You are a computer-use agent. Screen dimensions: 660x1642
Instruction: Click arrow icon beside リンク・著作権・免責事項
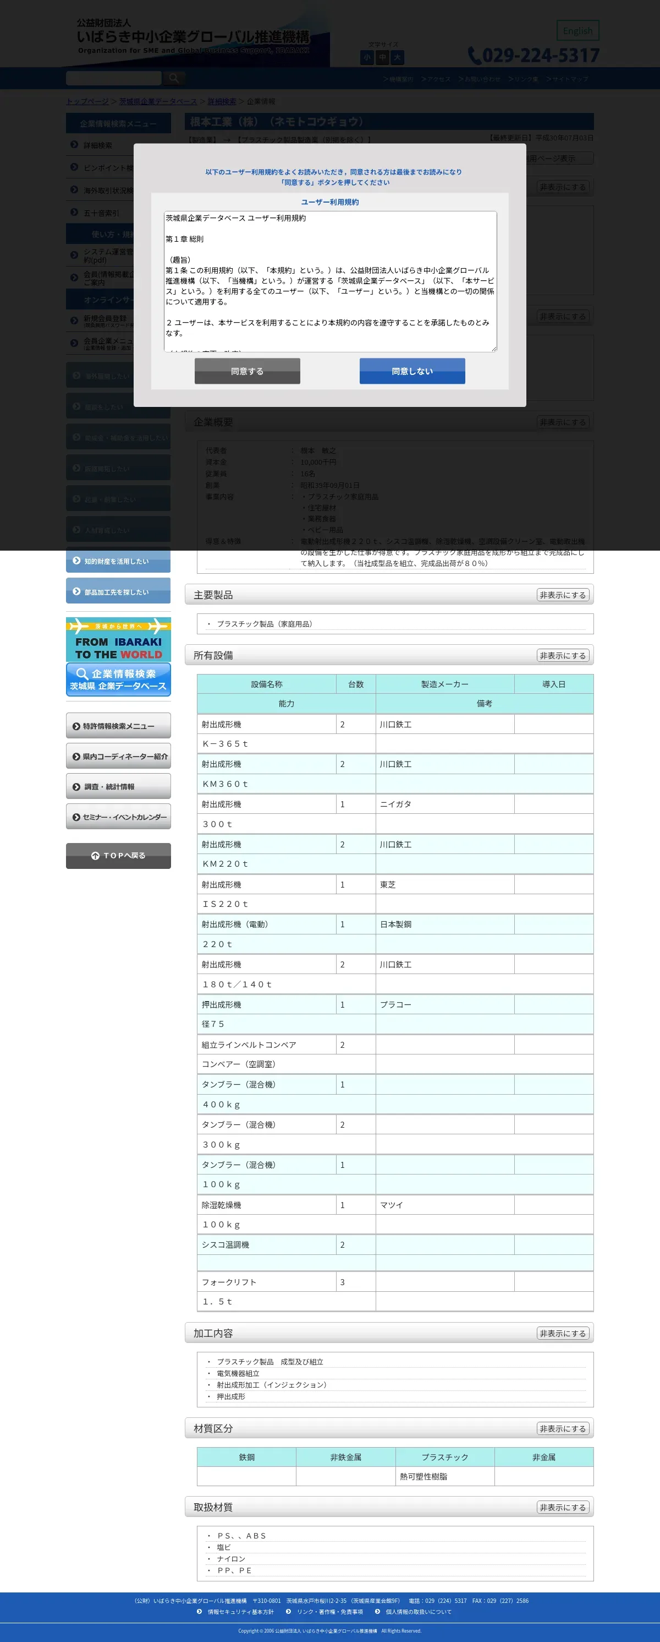click(289, 1611)
